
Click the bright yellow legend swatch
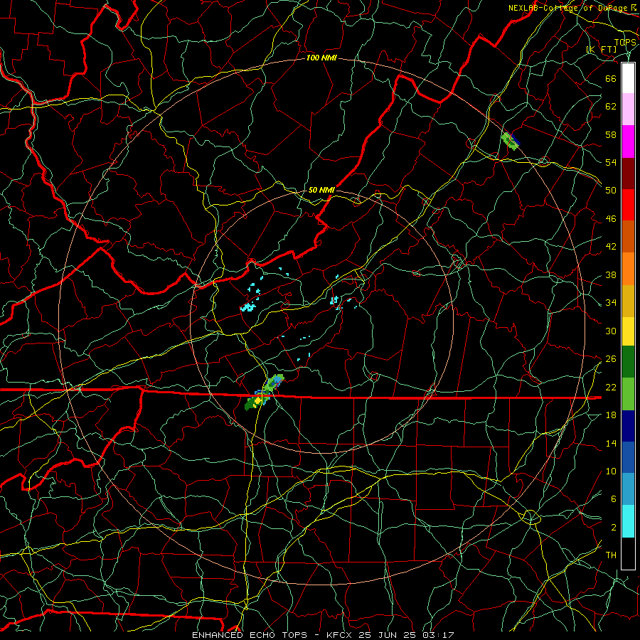coord(628,331)
